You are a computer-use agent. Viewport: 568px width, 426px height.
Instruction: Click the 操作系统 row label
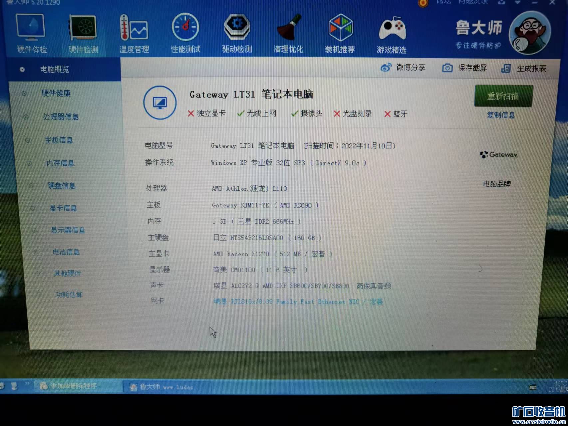click(x=159, y=162)
